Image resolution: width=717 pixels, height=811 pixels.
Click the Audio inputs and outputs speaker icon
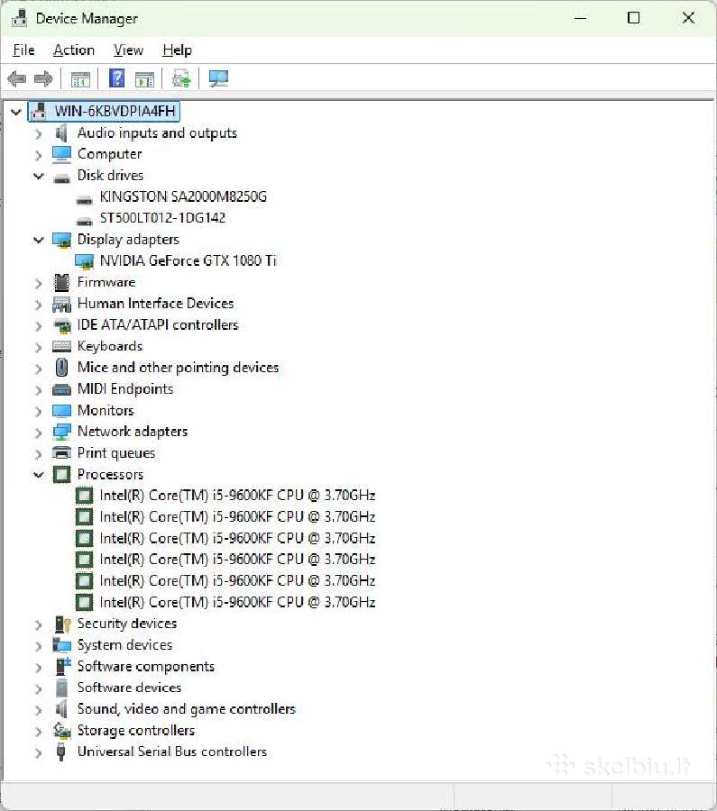61,133
